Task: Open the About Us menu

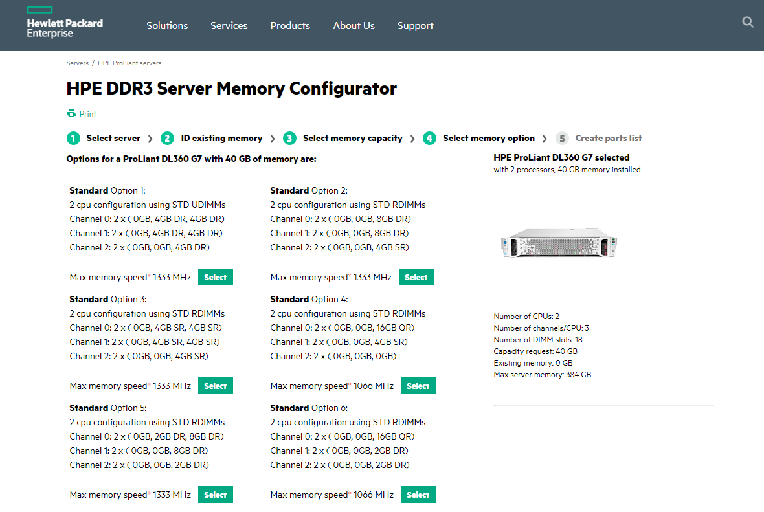Action: [x=354, y=25]
